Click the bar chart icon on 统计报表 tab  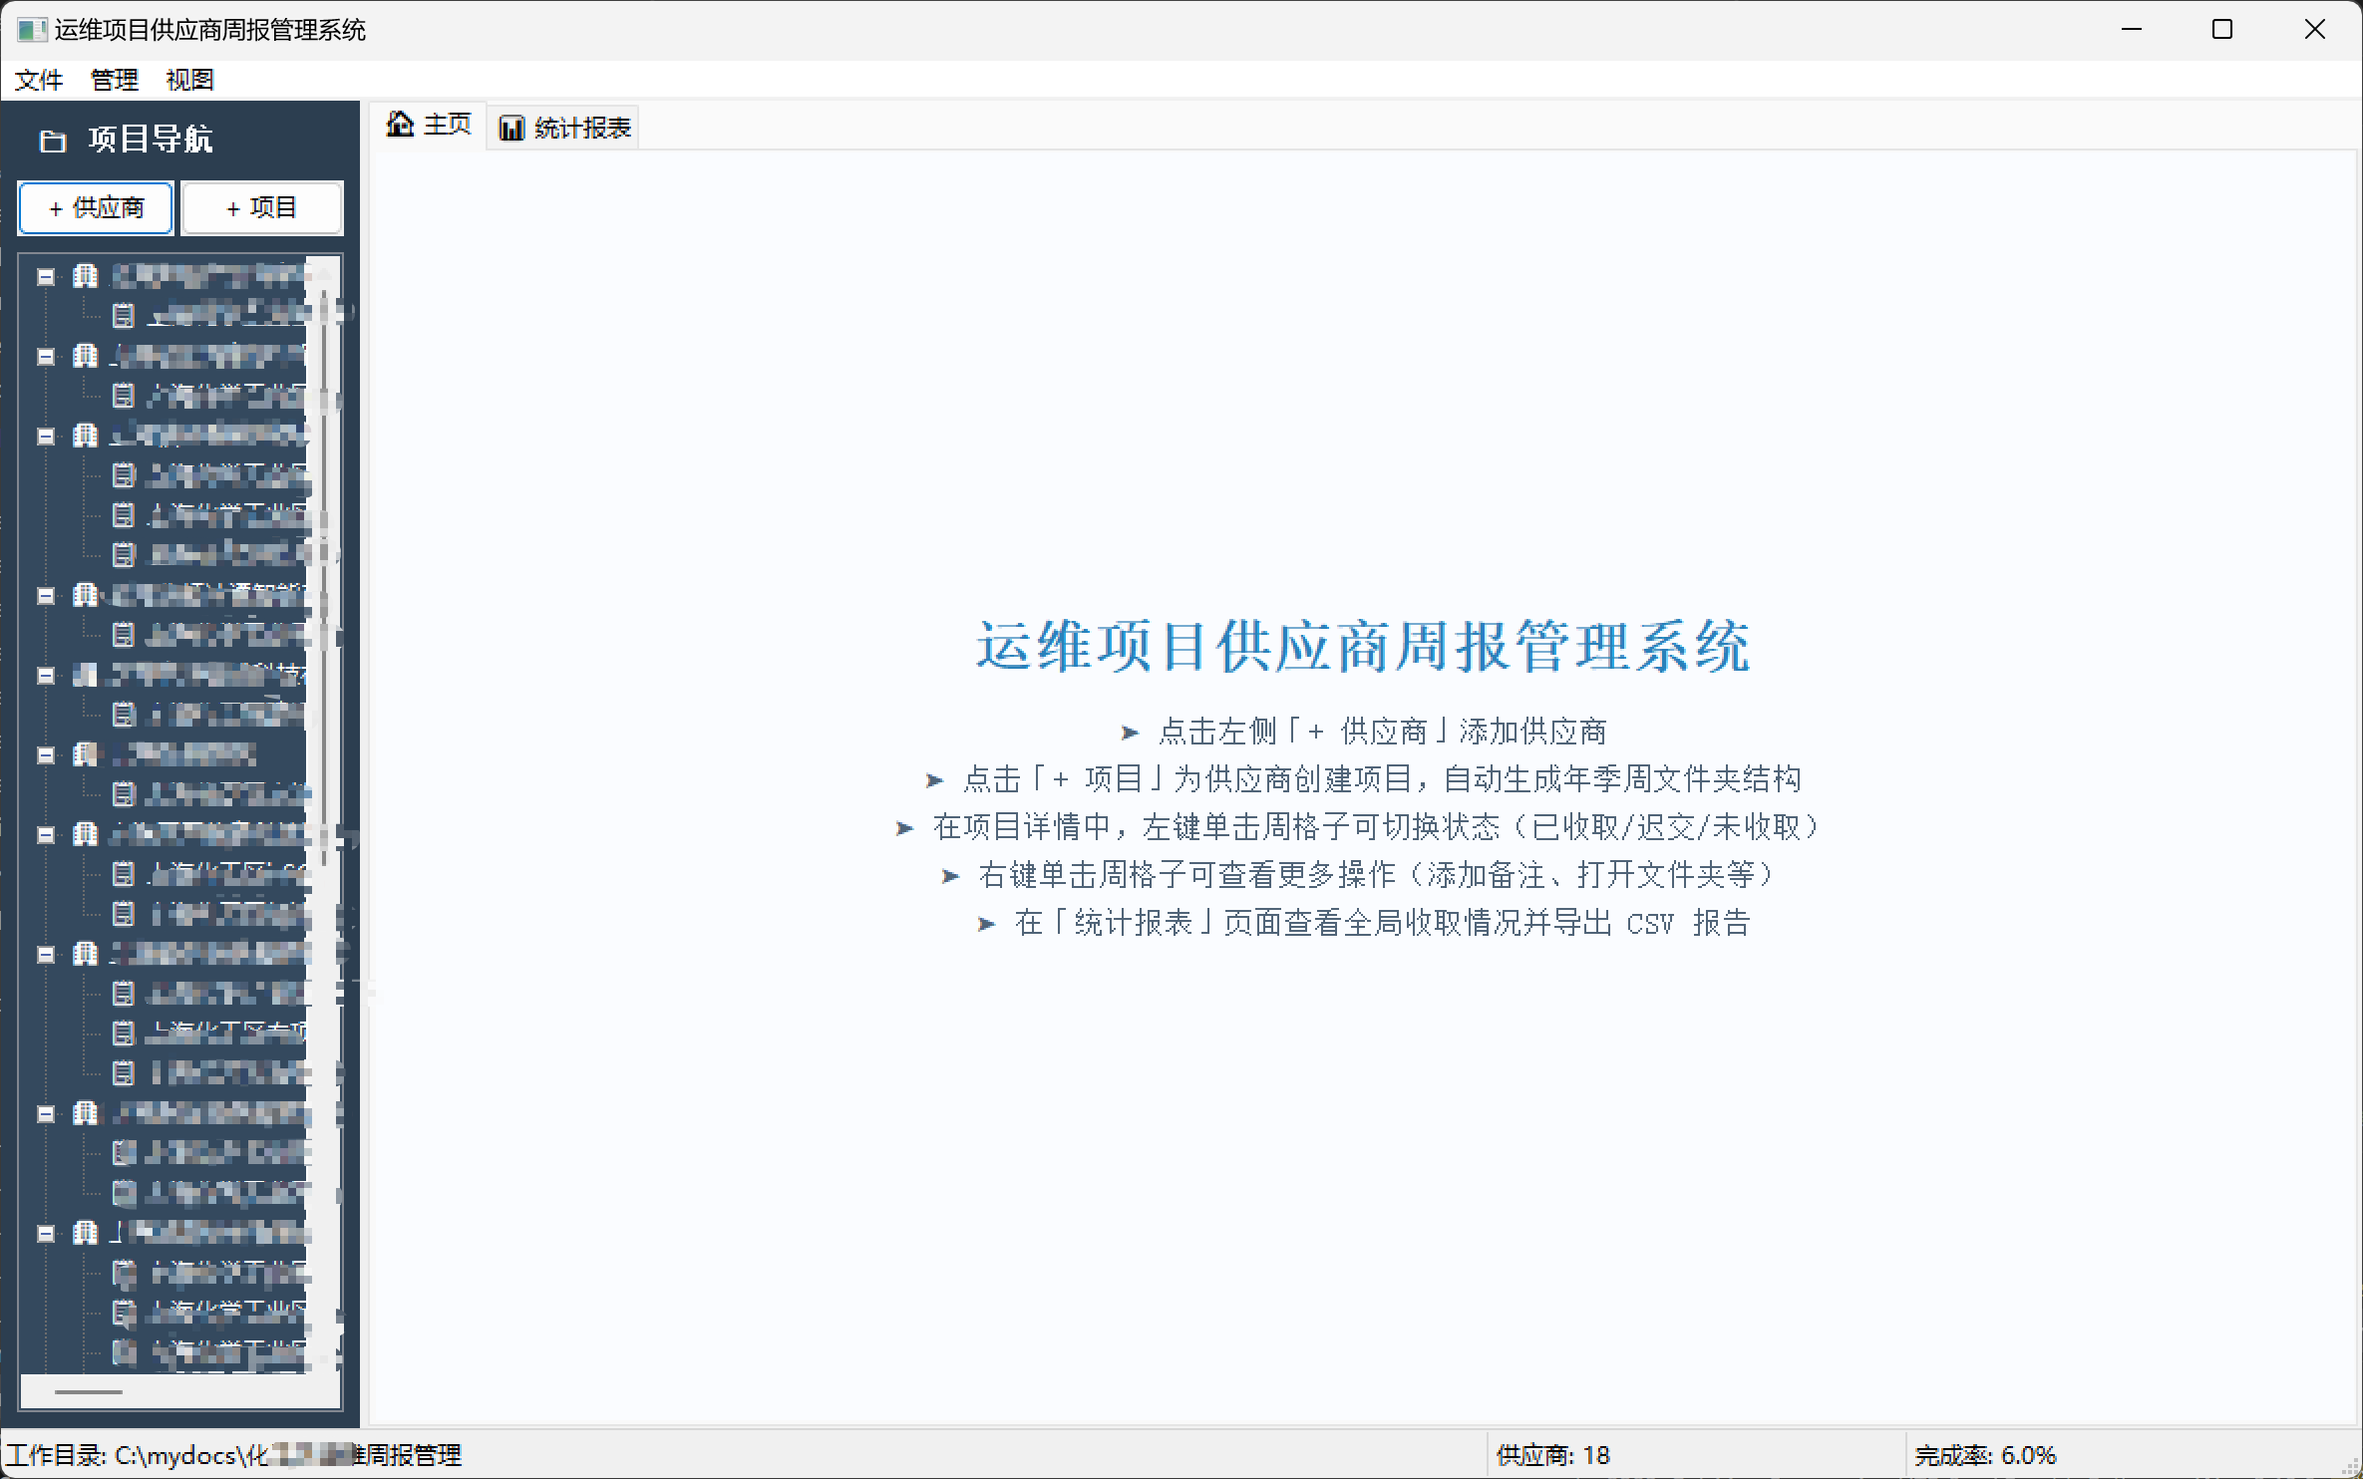point(511,129)
